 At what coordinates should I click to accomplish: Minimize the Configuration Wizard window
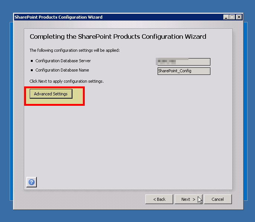(x=226, y=17)
